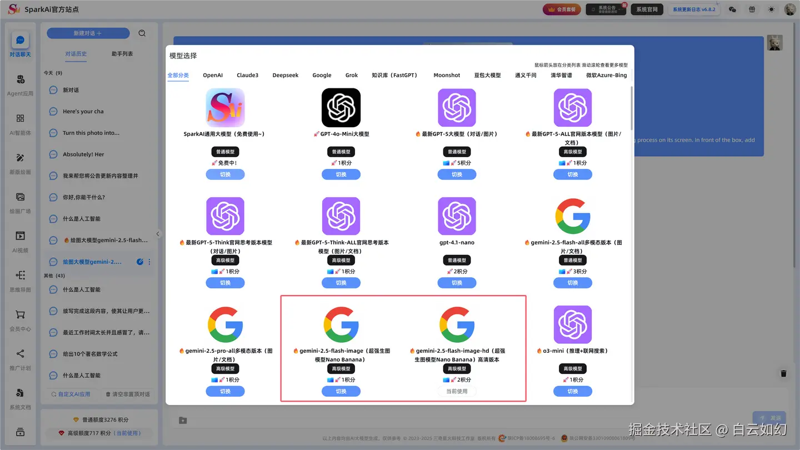Click the WeChat icon in top bar
The height and width of the screenshot is (450, 800).
point(732,9)
